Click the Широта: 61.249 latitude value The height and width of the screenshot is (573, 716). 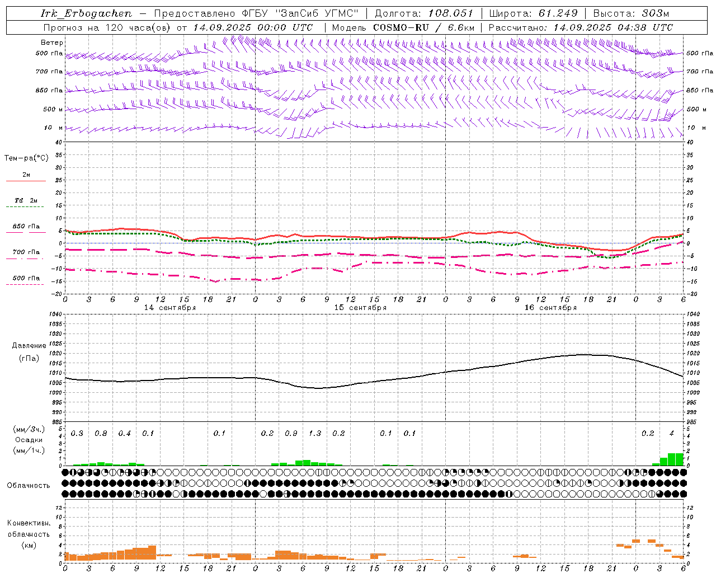pos(533,13)
